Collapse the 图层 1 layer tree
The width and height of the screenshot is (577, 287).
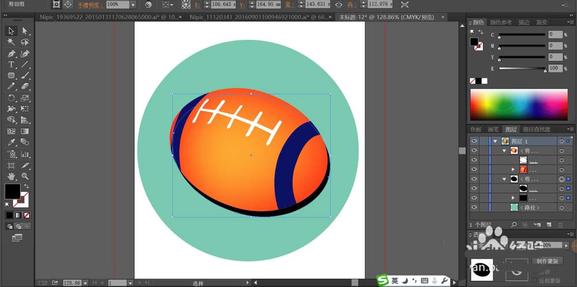pyautogui.click(x=495, y=141)
